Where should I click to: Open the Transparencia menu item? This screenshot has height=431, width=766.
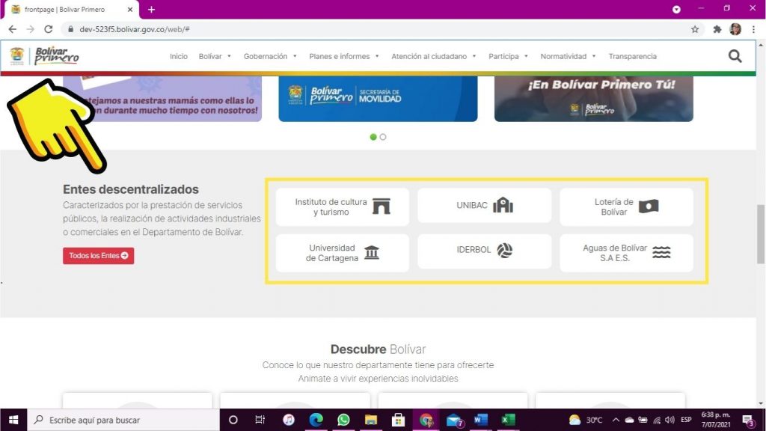click(632, 56)
